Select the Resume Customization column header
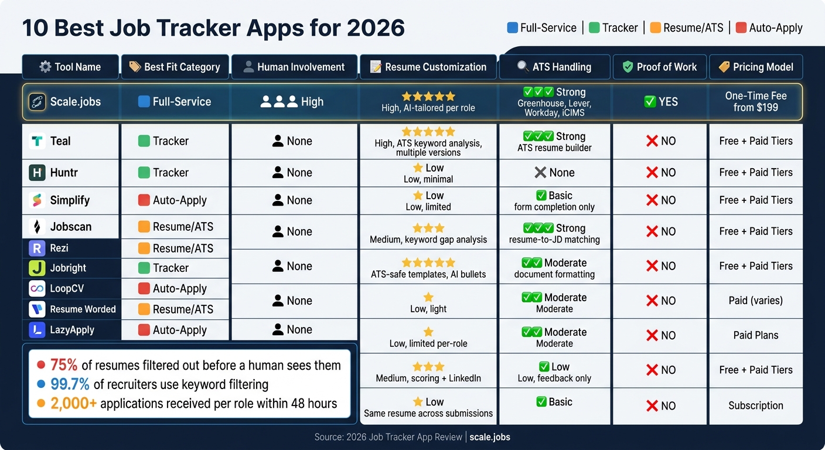The image size is (825, 450). click(428, 67)
